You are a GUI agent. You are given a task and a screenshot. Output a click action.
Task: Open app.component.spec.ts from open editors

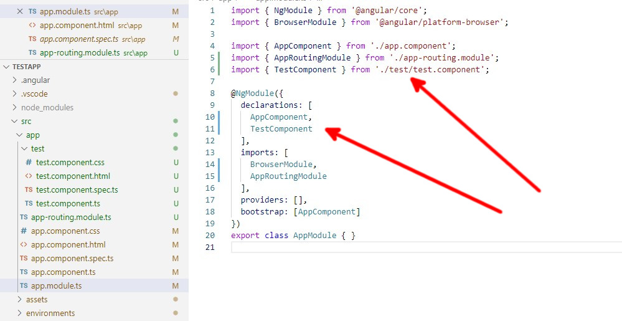click(x=79, y=39)
